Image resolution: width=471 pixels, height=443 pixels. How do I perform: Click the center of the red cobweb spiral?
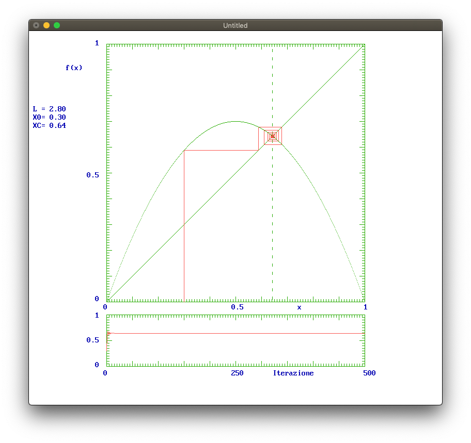pyautogui.click(x=272, y=136)
